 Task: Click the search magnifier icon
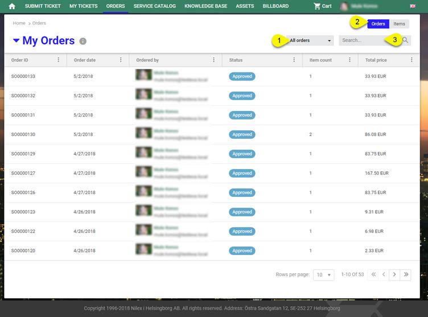(405, 40)
